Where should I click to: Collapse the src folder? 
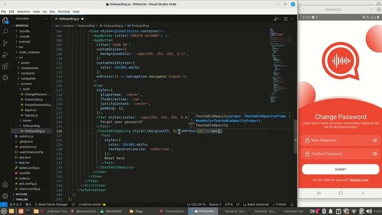pyautogui.click(x=21, y=57)
